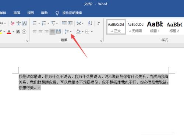This screenshot has height=135, width=184.
Task: Decrease paragraph indent
Action: 64,23
